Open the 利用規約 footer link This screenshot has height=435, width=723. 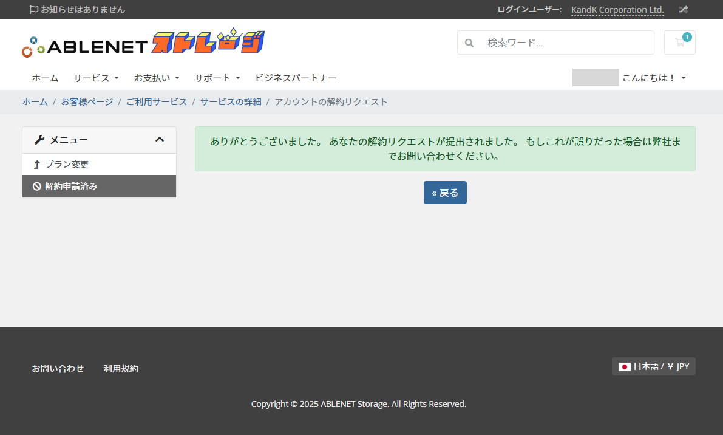(121, 368)
